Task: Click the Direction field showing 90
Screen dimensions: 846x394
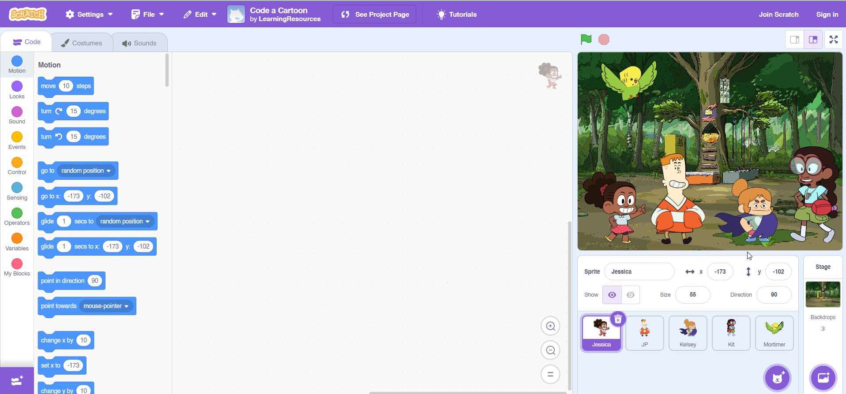Action: click(774, 295)
